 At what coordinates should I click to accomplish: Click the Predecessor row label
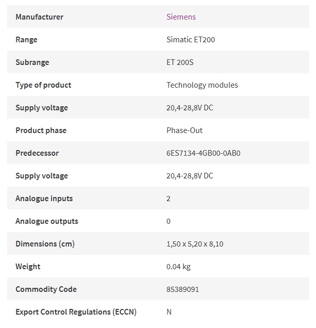(37, 153)
